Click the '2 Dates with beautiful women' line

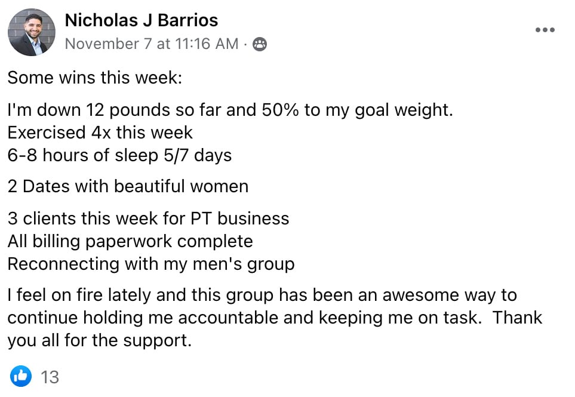pos(128,186)
